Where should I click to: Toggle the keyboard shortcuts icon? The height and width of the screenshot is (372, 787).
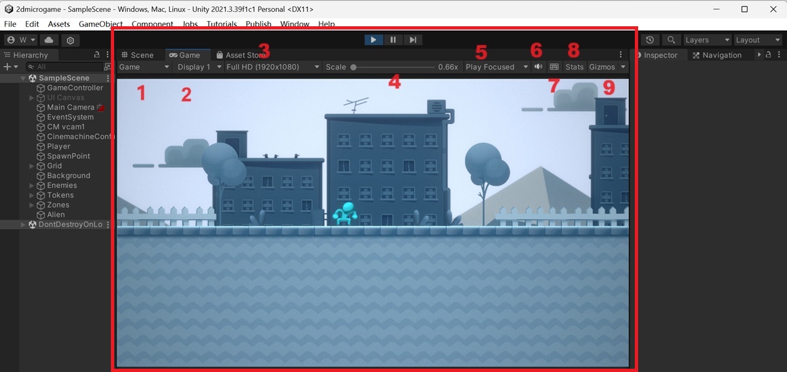click(554, 67)
